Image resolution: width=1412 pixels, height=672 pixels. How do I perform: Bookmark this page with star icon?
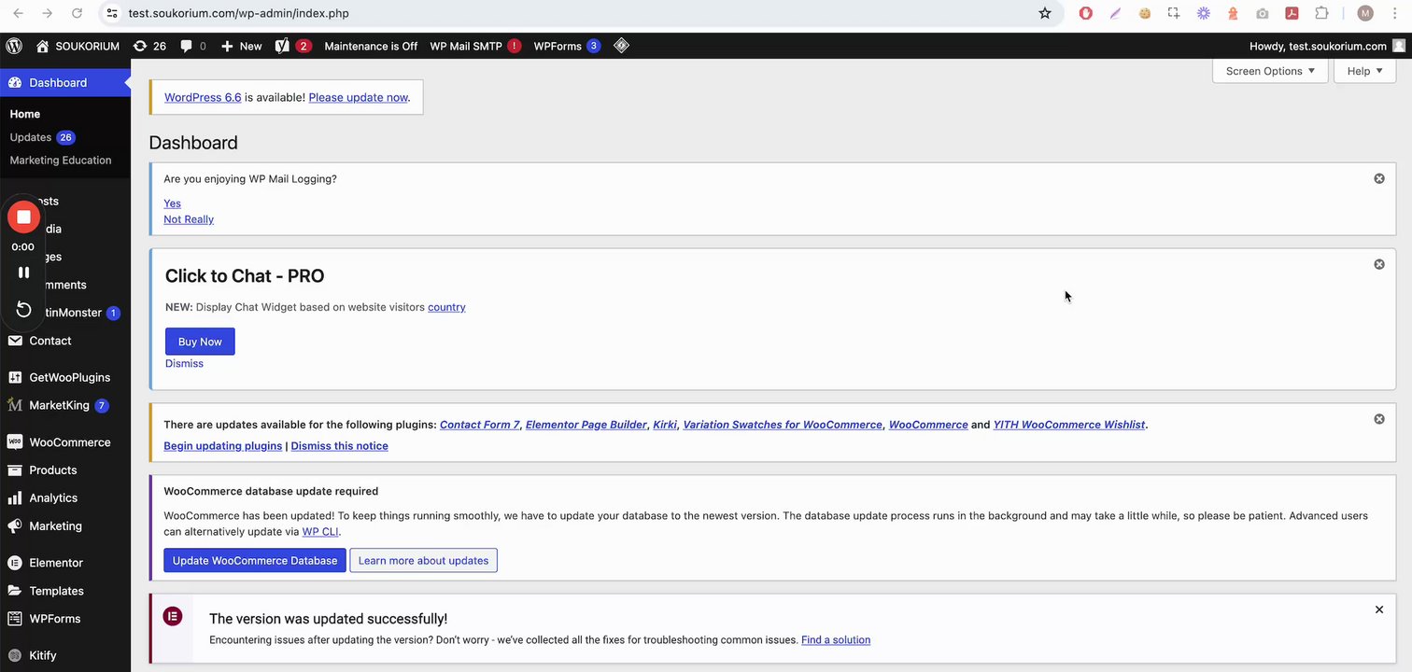tap(1045, 13)
